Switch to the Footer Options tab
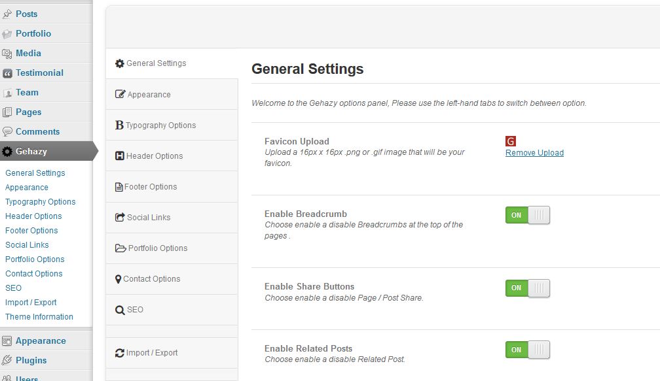The width and height of the screenshot is (660, 381). (x=150, y=187)
